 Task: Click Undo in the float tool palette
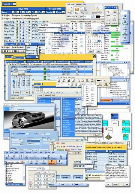coord(108,12)
